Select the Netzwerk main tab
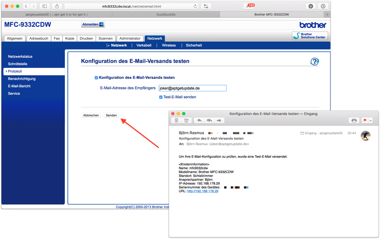Viewport: 380px width, 239px height. (155, 39)
